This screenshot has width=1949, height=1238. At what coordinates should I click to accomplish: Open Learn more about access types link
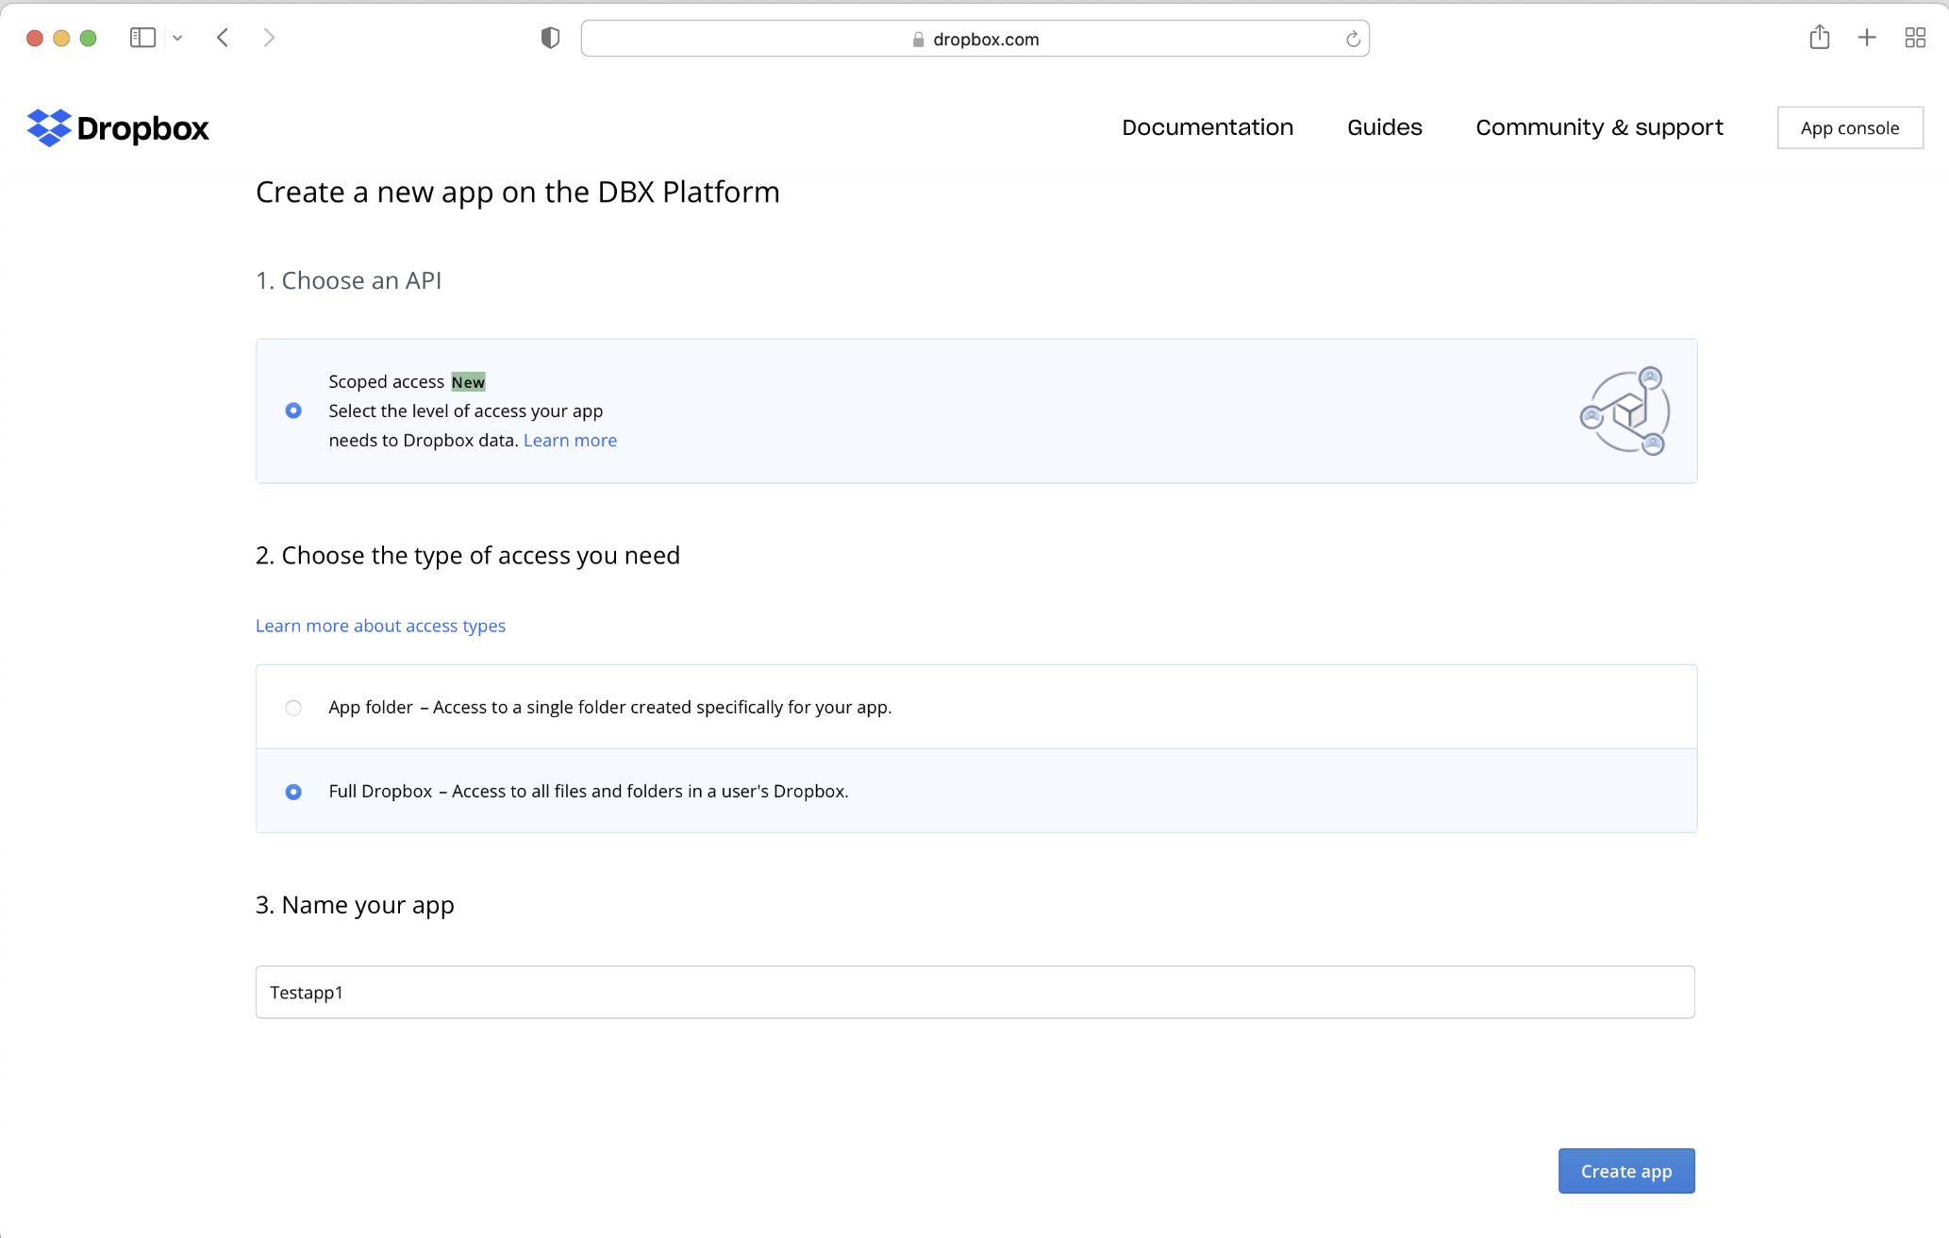point(380,626)
